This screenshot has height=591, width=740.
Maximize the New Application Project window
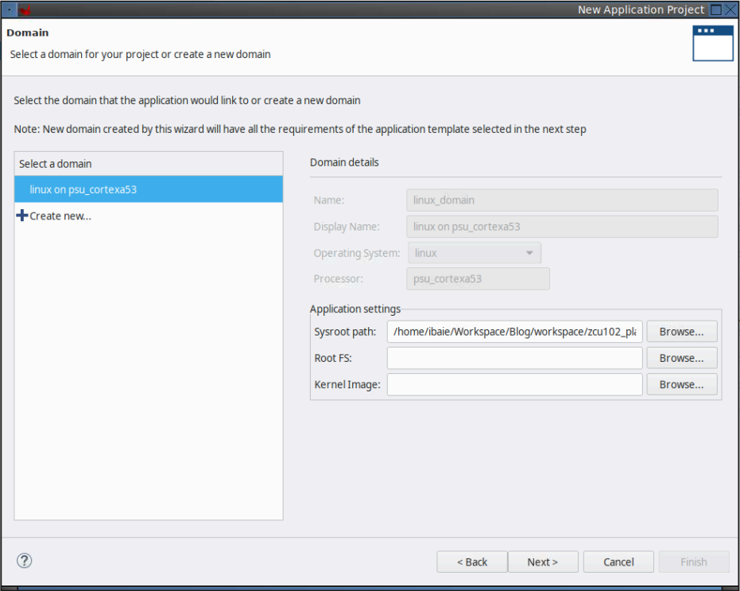[x=715, y=10]
